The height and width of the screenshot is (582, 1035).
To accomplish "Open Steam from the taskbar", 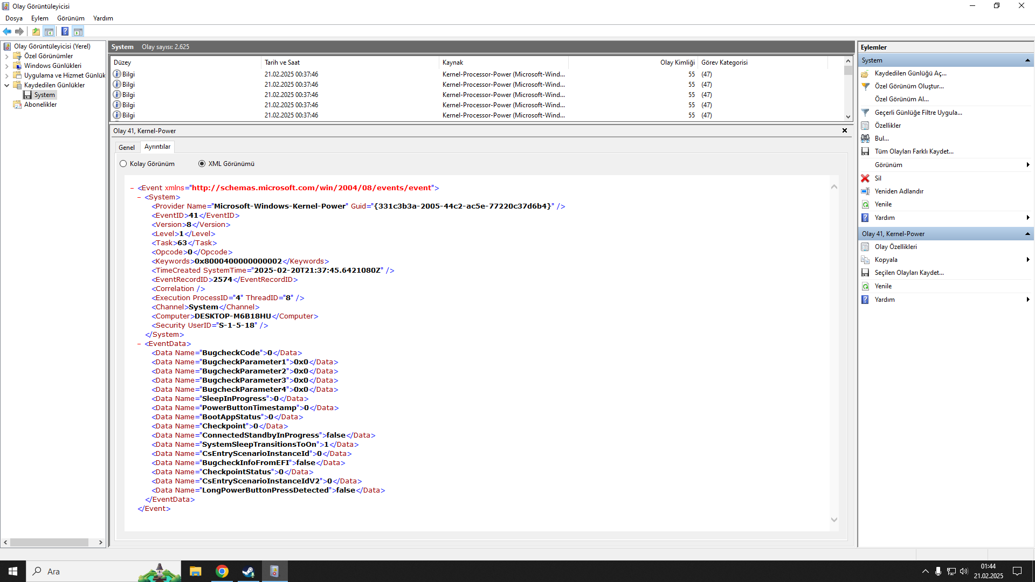I will pos(249,571).
